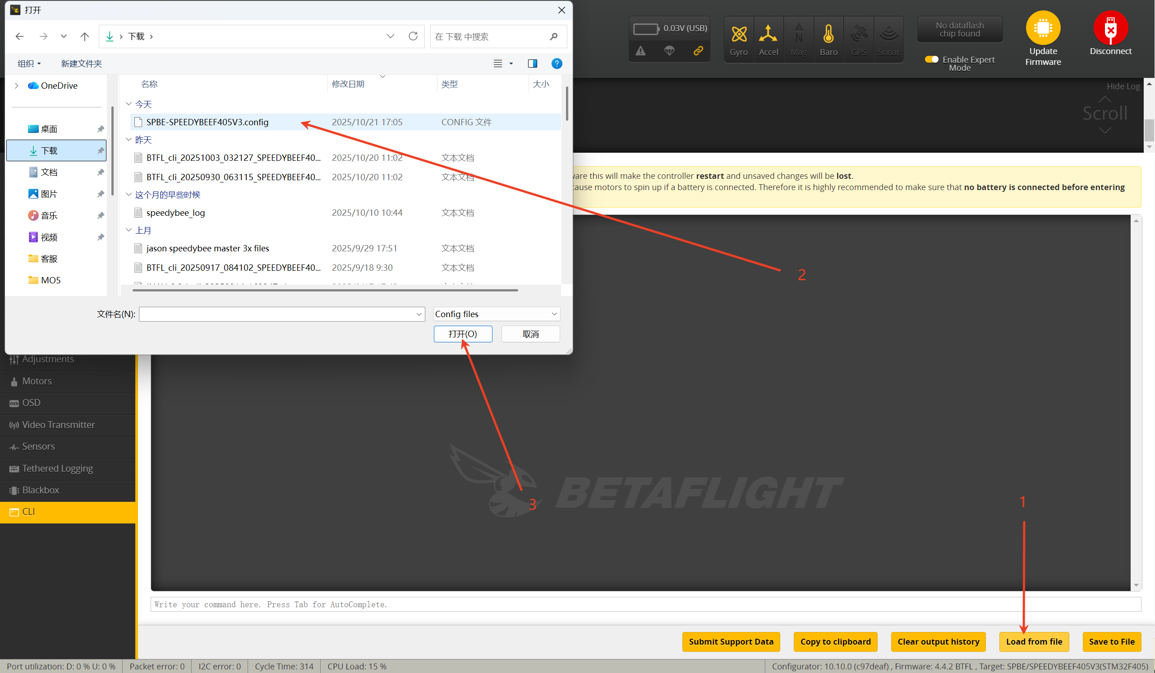Click the yellow link status icon
This screenshot has width=1155, height=673.
[x=698, y=50]
